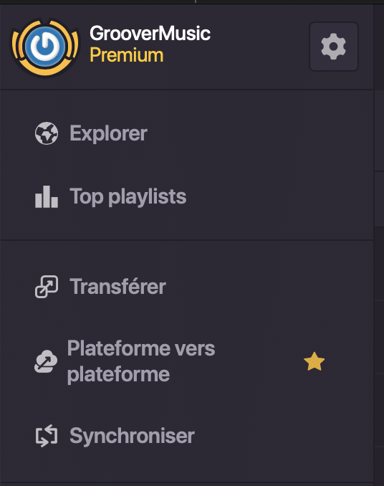Select the Transférer menu item

click(187, 287)
